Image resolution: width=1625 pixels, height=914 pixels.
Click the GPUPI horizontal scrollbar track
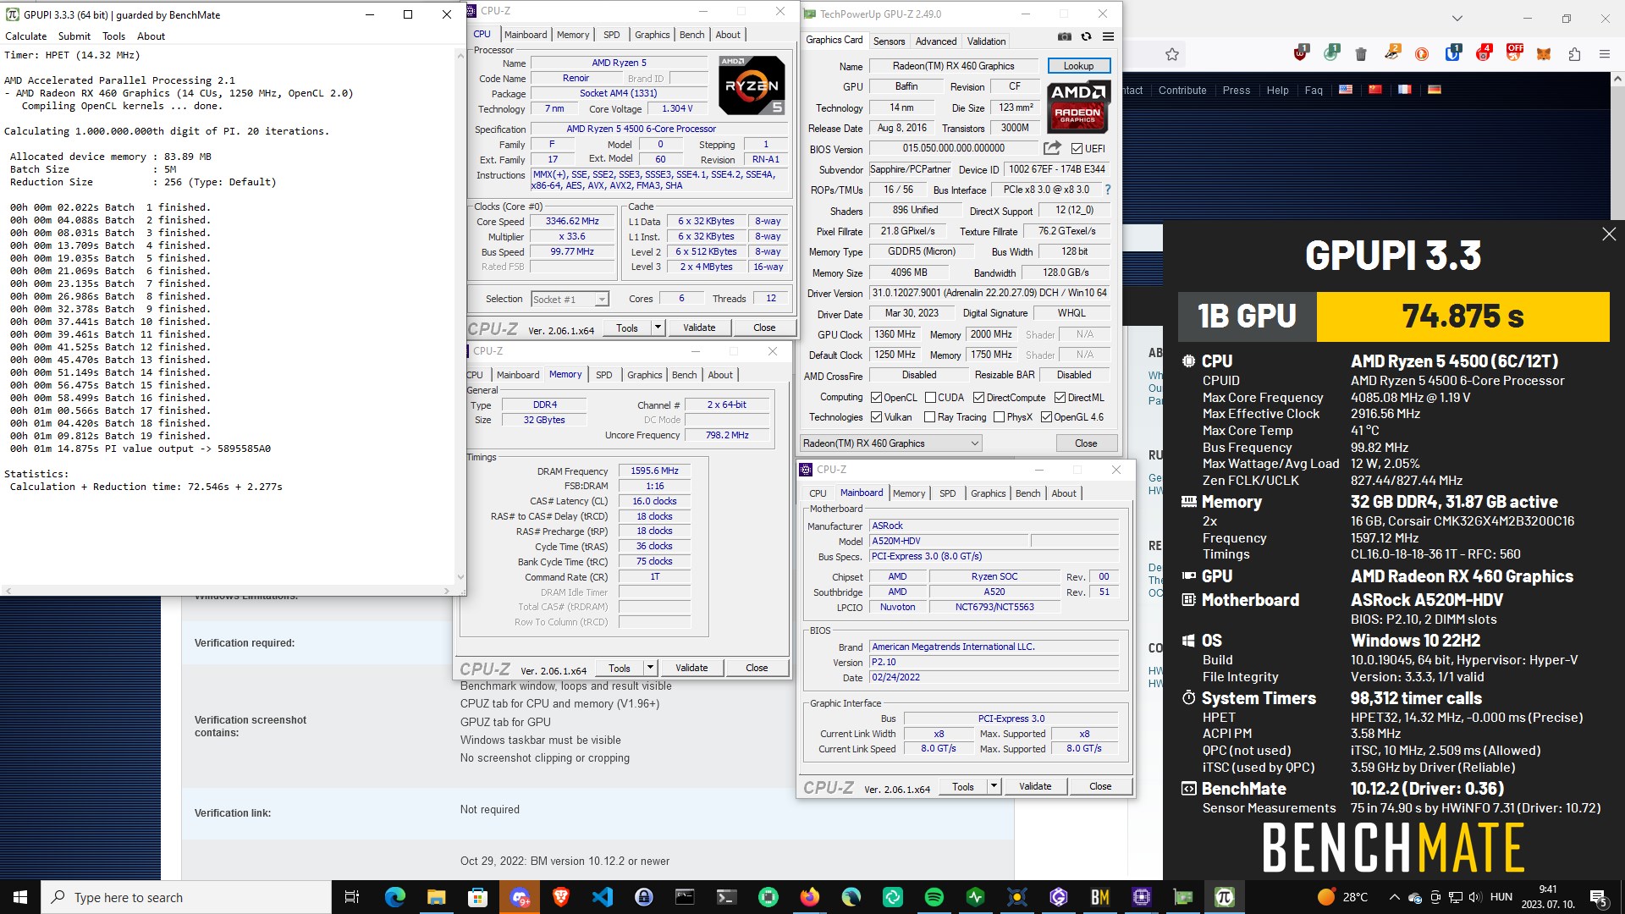click(x=228, y=591)
